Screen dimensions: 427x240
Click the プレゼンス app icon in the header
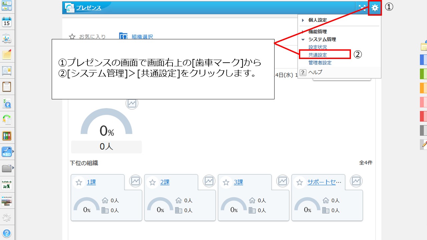tap(70, 8)
